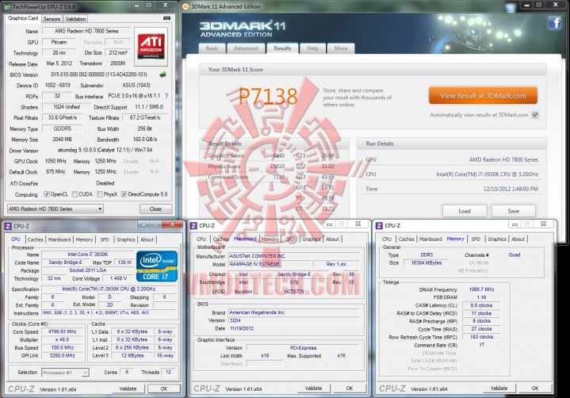Viewport: 570px width, 398px height.
Task: Click OK in CPU-Z Memory window
Action: pyautogui.click(x=535, y=388)
